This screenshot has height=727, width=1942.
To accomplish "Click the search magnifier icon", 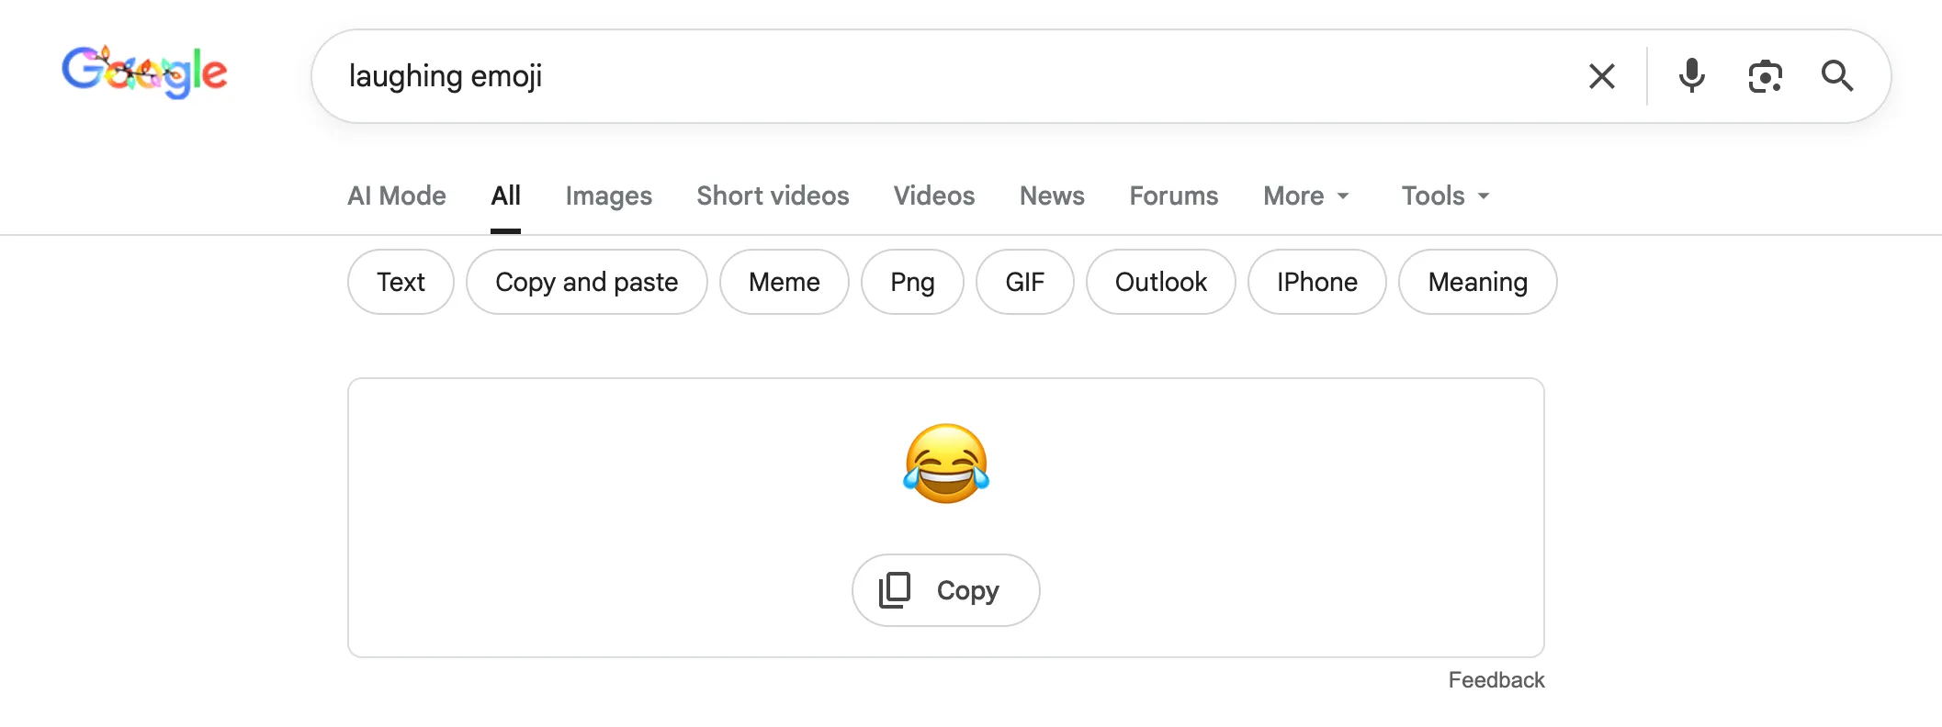I will click(x=1836, y=76).
